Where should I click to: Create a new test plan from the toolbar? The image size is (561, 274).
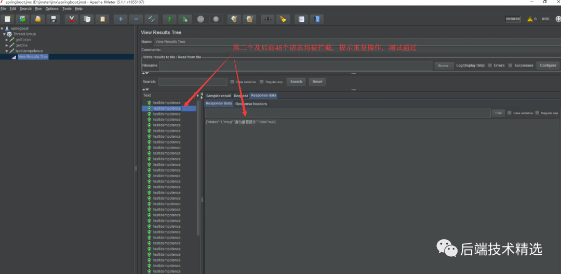[x=7, y=19]
